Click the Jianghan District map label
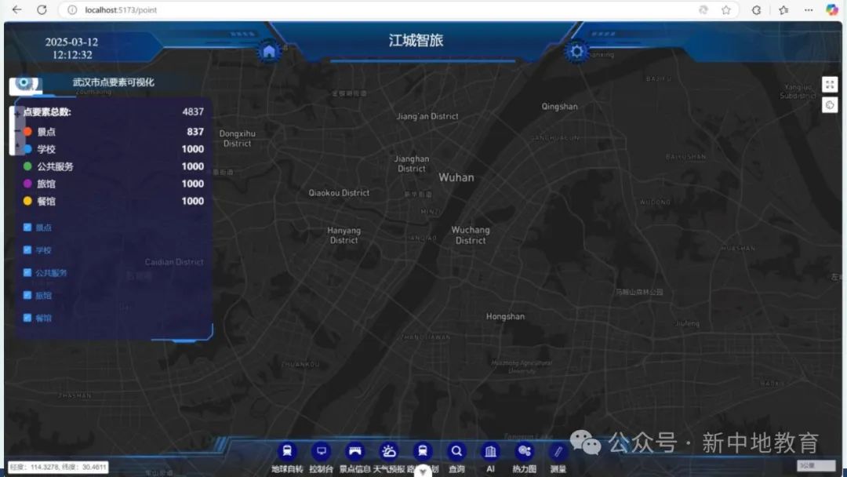Viewport: 847px width, 477px height. point(412,164)
